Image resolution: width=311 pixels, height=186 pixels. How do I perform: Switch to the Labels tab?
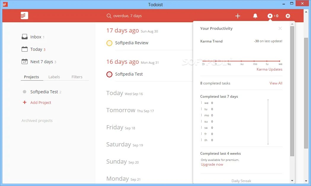coord(54,77)
